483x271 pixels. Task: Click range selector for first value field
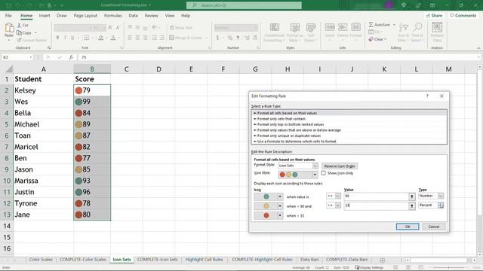click(412, 196)
